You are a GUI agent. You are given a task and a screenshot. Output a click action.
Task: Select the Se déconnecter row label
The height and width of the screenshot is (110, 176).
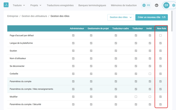pos(17,66)
